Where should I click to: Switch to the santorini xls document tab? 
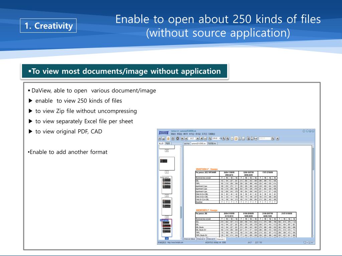point(199,143)
